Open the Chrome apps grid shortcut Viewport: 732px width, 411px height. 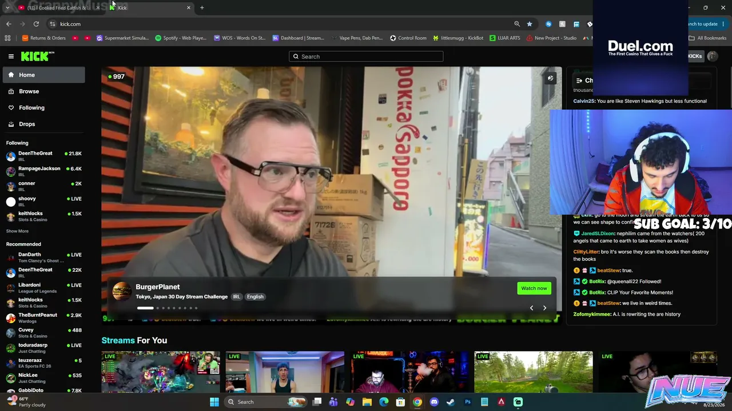click(x=7, y=38)
